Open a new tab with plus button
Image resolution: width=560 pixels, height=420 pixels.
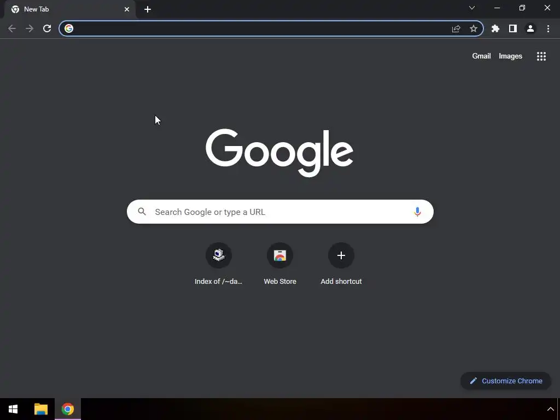pyautogui.click(x=148, y=9)
